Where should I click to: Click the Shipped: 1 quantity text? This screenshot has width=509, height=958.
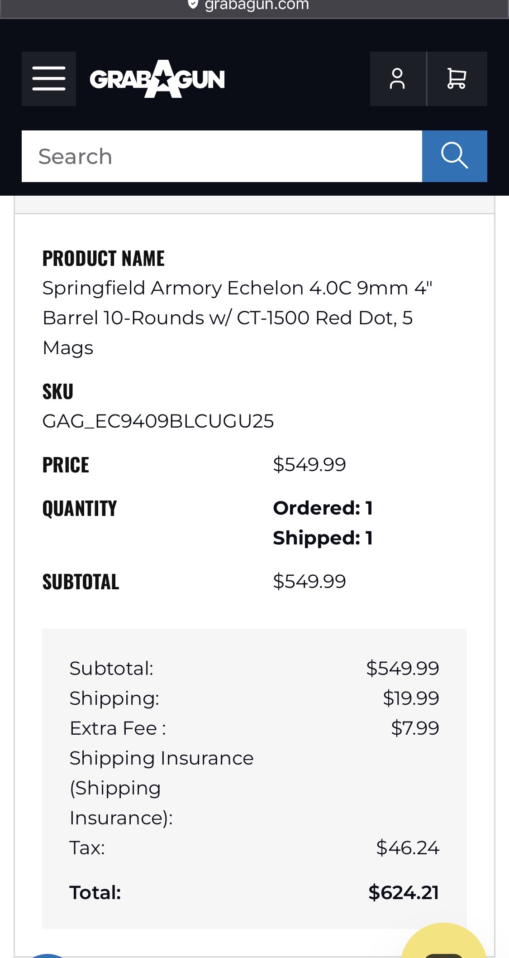coord(323,538)
